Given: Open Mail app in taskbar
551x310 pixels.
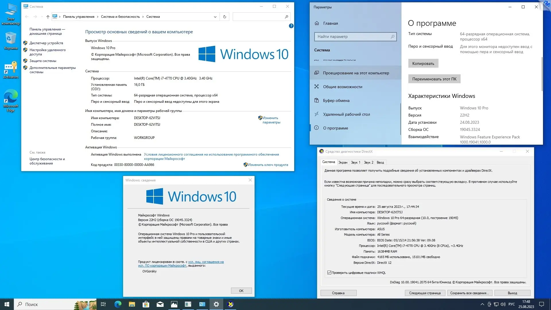Looking at the screenshot, I should [x=160, y=304].
